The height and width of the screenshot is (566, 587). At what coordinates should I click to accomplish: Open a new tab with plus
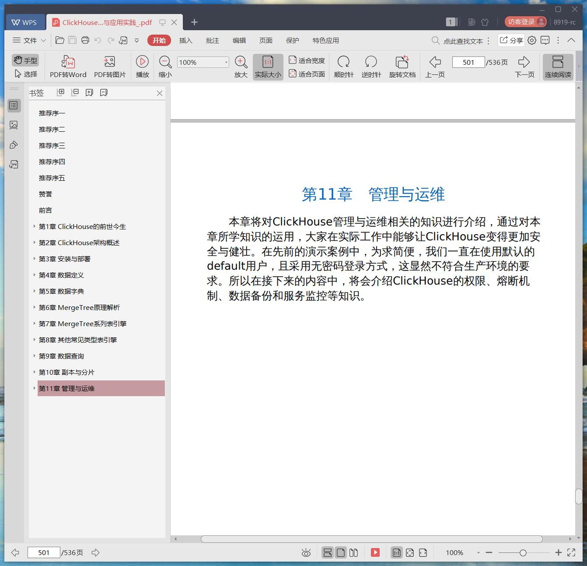tap(195, 22)
